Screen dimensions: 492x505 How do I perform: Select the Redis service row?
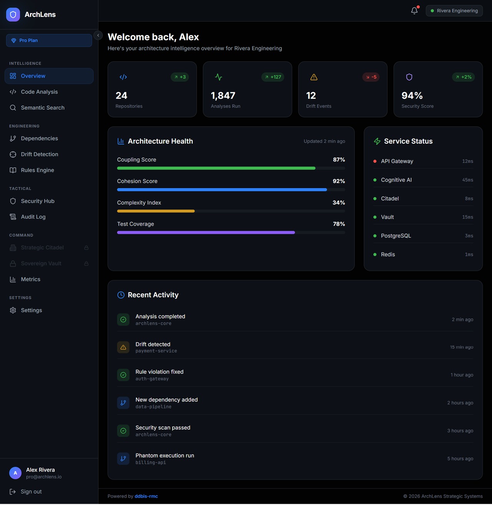point(423,254)
